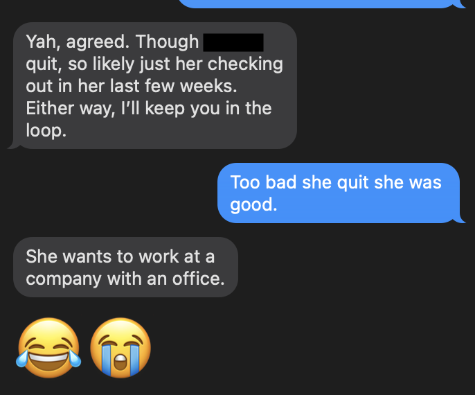475x395 pixels.
Task: Select the black redacted name box
Action: 233,42
